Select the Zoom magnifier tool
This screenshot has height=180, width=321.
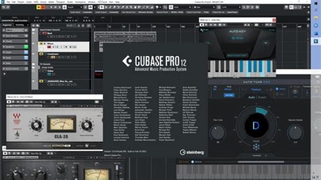[131, 7]
